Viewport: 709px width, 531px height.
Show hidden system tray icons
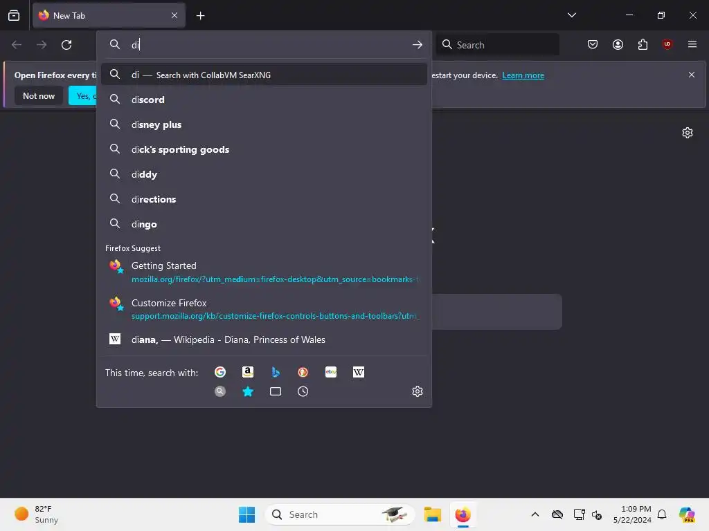535,514
